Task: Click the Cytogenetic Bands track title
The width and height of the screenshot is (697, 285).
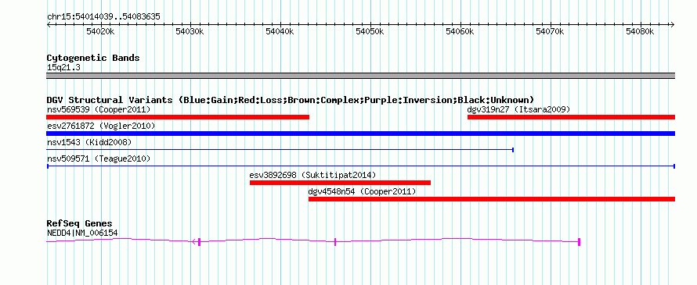Action: click(x=93, y=58)
